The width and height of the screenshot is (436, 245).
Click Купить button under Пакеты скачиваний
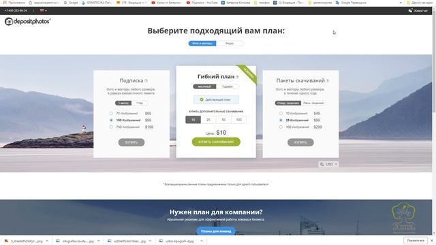300,142
